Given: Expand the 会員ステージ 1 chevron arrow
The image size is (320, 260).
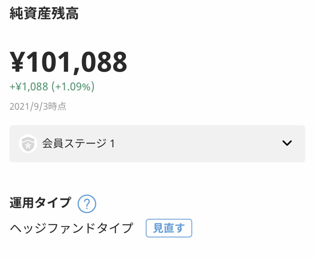Looking at the screenshot, I should pyautogui.click(x=287, y=143).
